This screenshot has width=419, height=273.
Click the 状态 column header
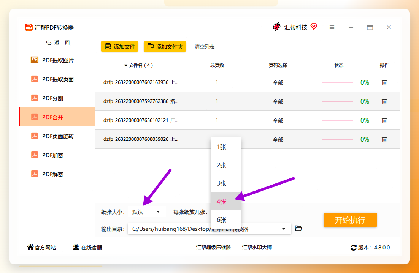point(338,65)
